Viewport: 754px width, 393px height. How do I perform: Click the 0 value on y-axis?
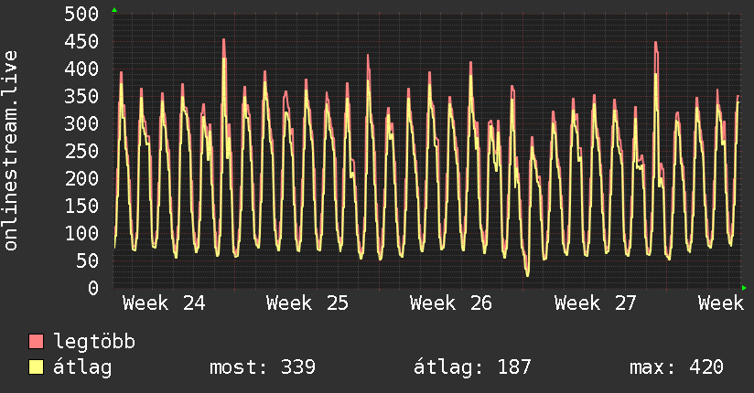(x=93, y=288)
